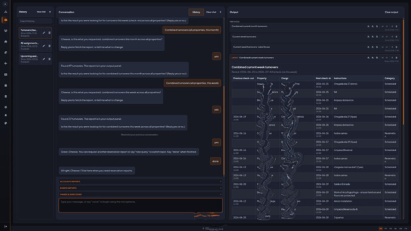Viewport: 411px width, 231px height.
Task: Click the Output panel scrollbar
Action: (403, 72)
